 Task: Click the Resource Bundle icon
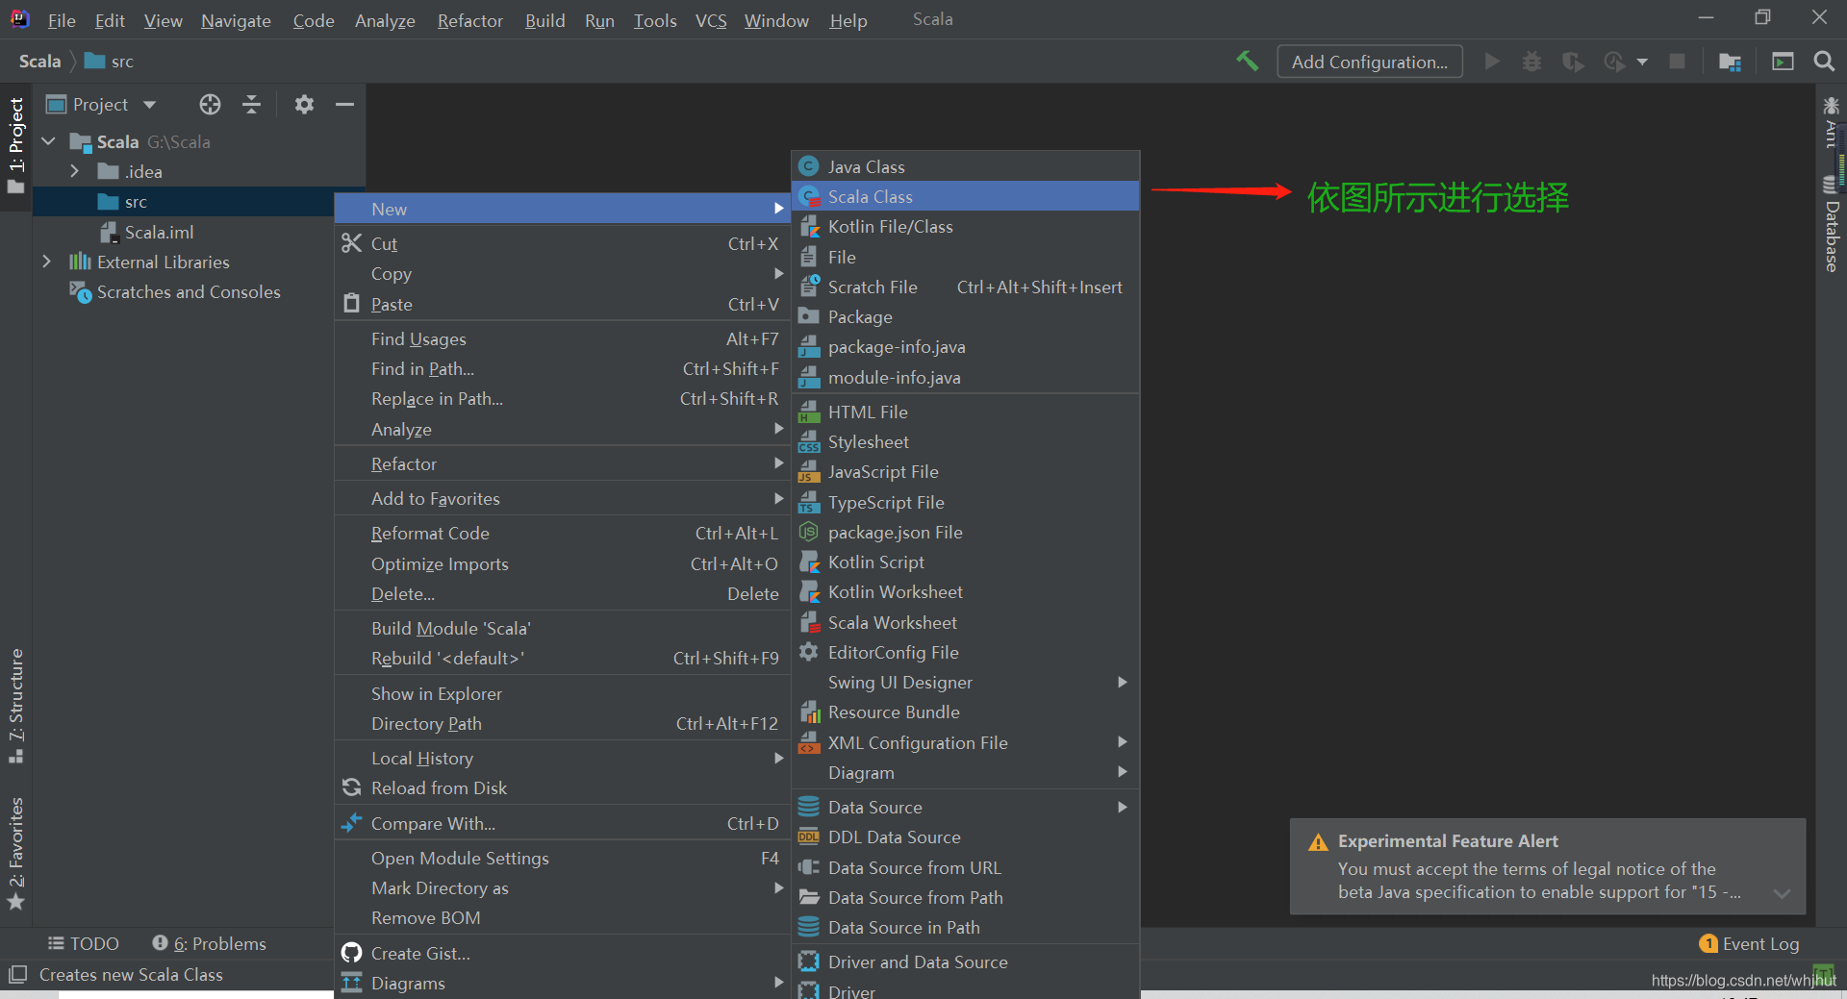(809, 712)
